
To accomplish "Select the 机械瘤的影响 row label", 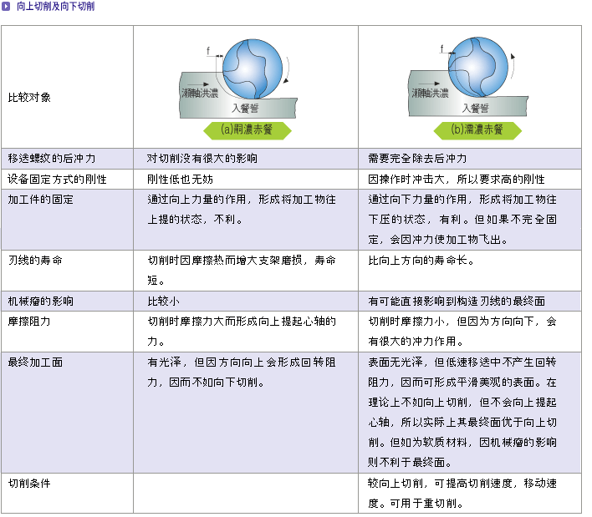I will tap(40, 301).
